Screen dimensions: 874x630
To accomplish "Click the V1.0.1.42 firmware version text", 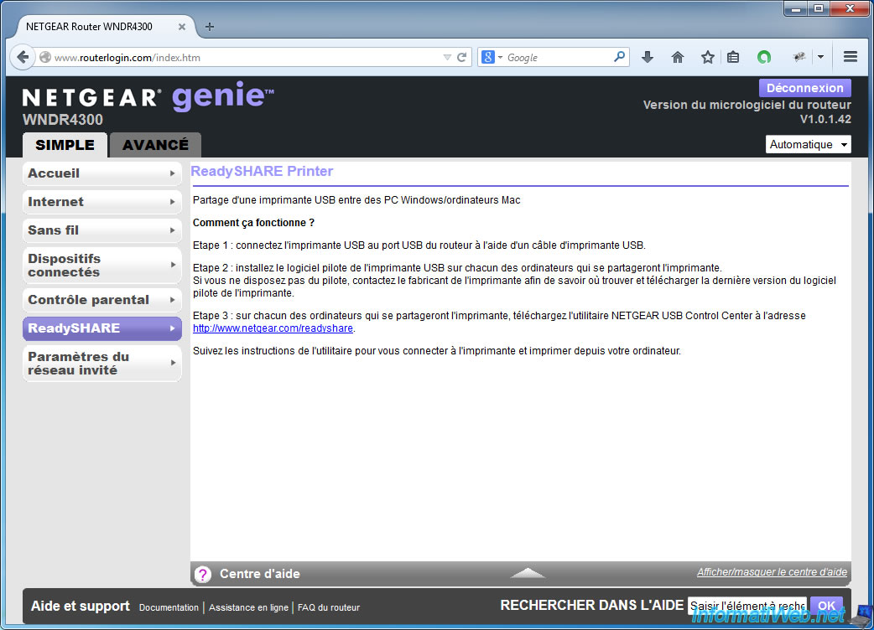I will (825, 119).
